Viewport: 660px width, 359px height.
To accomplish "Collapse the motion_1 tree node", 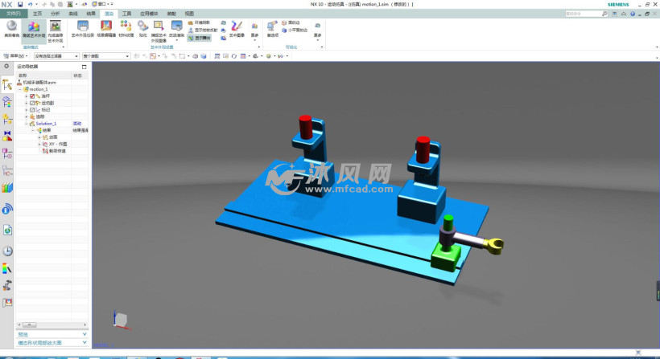I will point(20,89).
